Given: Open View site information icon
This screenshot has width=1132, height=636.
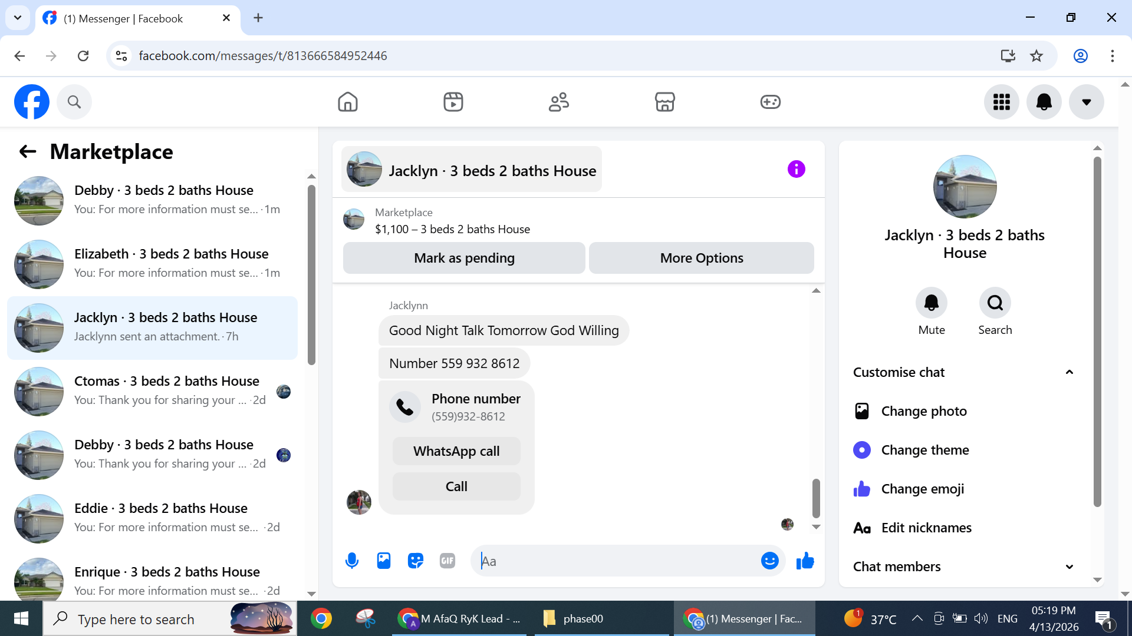Looking at the screenshot, I should (121, 56).
